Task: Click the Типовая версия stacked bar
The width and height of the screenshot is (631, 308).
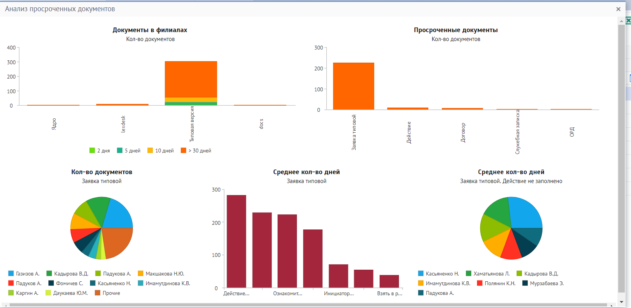Action: click(x=191, y=83)
